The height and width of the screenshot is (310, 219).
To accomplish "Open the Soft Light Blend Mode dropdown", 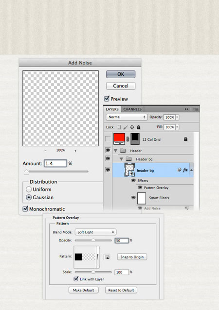I will tap(95, 232).
